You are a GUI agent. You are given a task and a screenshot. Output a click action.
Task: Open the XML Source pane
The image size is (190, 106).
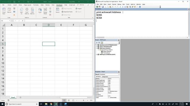coord(58,10)
